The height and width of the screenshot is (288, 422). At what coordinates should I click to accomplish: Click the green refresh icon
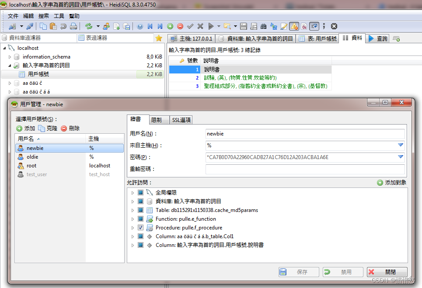[x=88, y=26]
